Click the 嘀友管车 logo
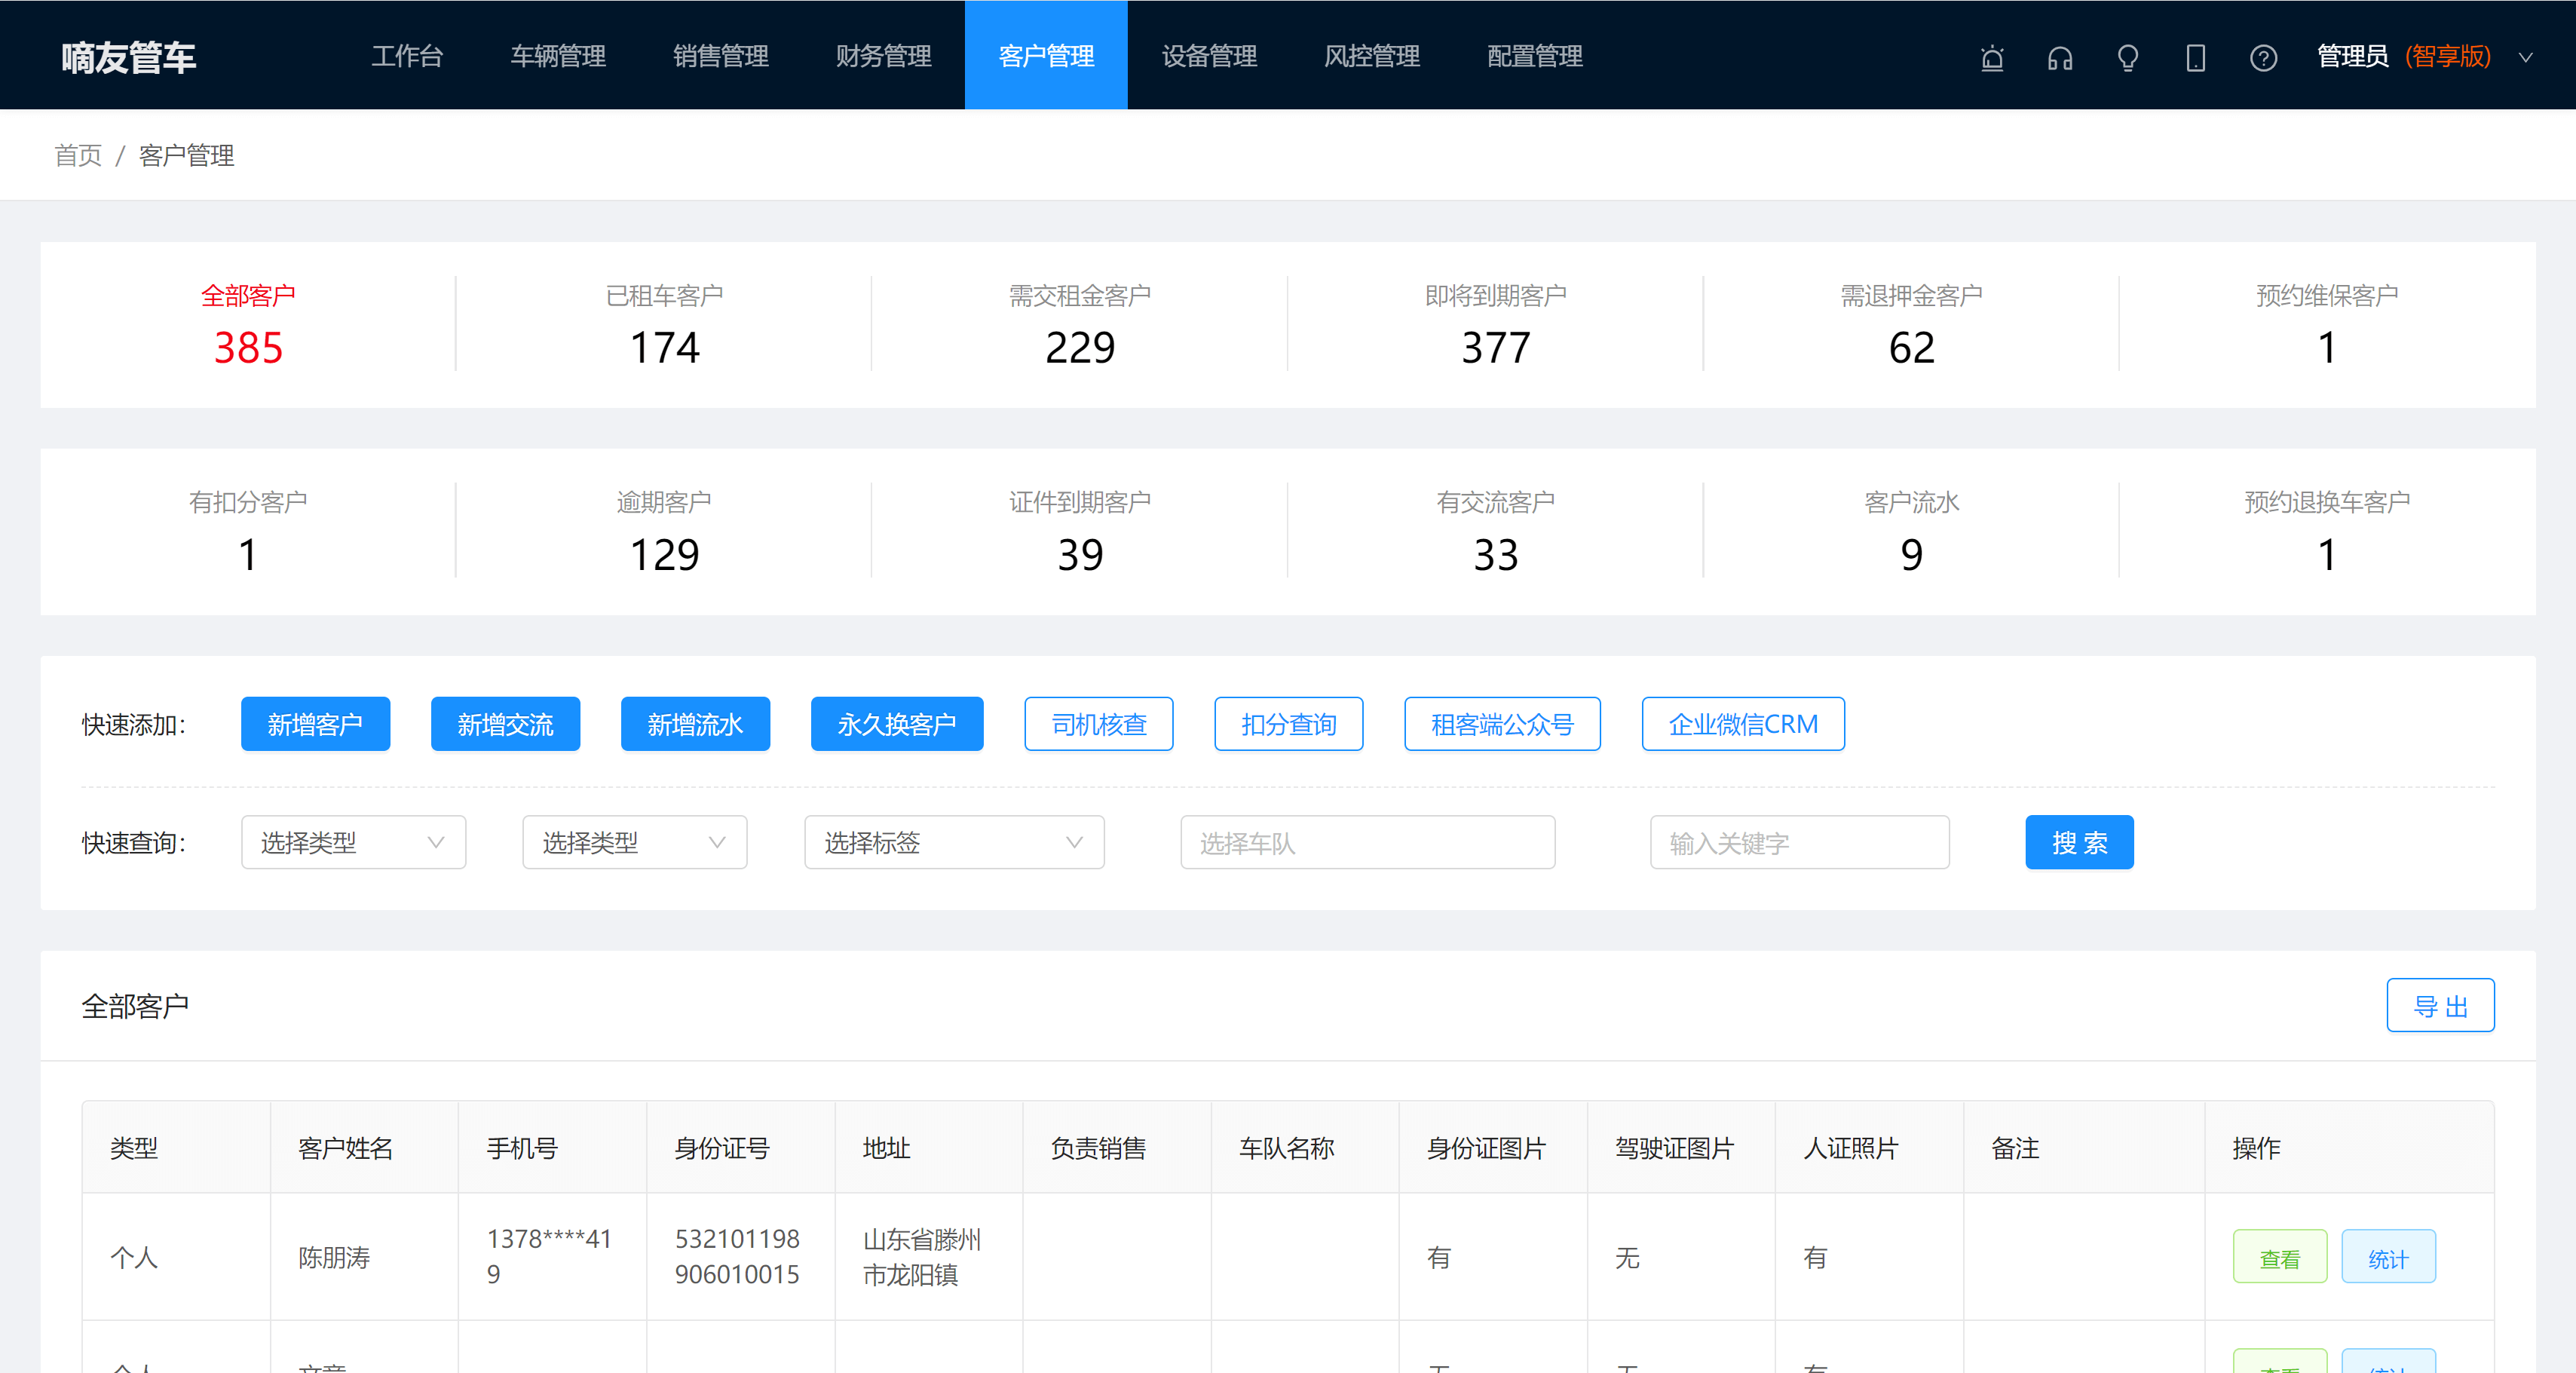The height and width of the screenshot is (1373, 2576). [128, 57]
